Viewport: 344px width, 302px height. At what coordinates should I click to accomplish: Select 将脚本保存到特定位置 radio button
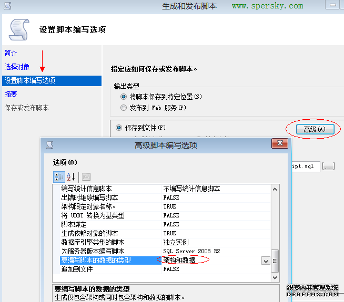point(124,97)
